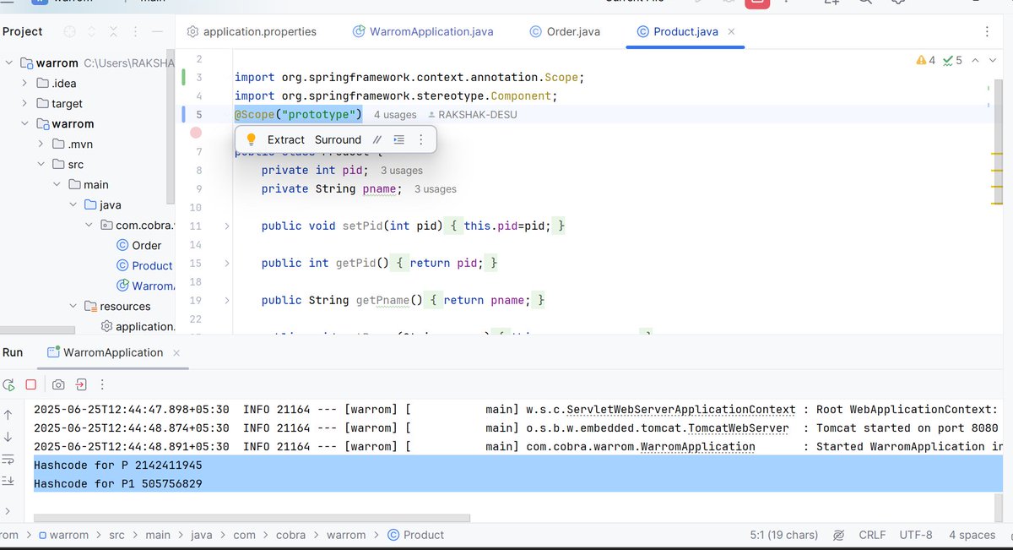Screen dimensions: 1013x550
Task: Click the '4 usages' hint on line 5
Action: click(x=395, y=114)
